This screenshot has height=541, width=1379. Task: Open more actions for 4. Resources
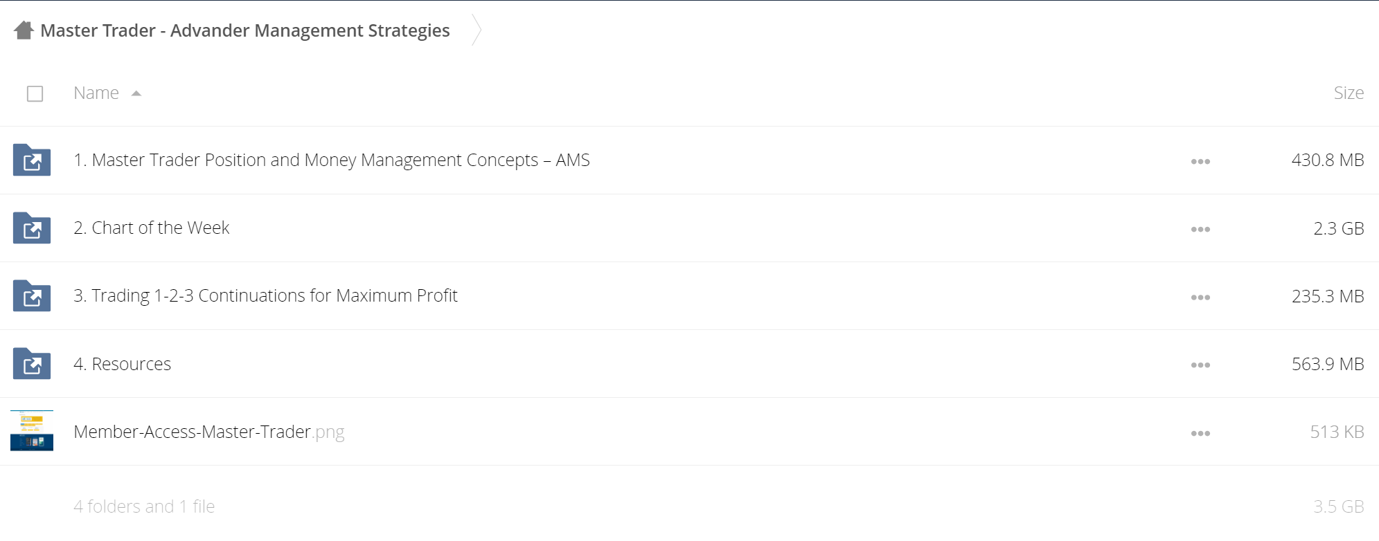(1200, 365)
